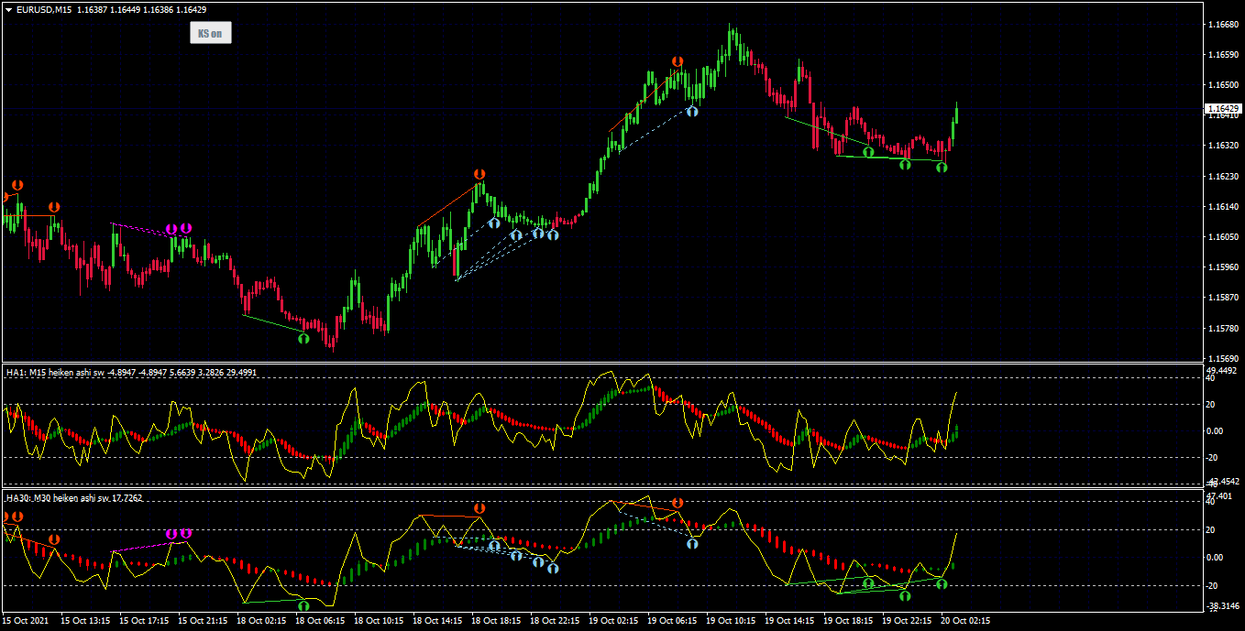
Task: Click the light-blue up arrow under the 19 Oct 06:15 candles
Action: tap(692, 111)
